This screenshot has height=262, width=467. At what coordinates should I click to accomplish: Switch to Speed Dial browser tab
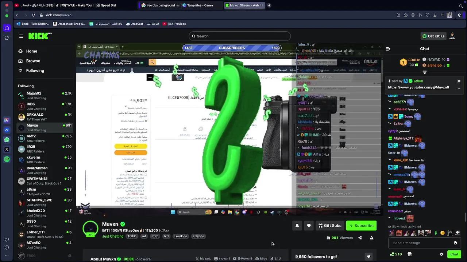(x=106, y=5)
